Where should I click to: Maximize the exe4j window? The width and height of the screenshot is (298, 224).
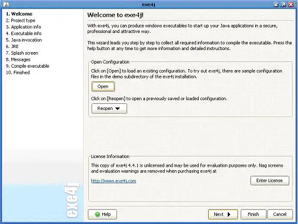(284, 5)
